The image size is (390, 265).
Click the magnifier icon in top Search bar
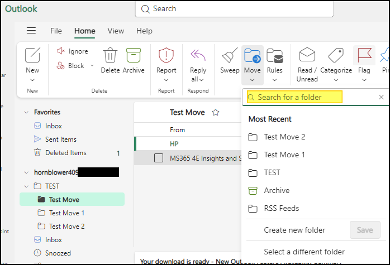click(x=145, y=9)
